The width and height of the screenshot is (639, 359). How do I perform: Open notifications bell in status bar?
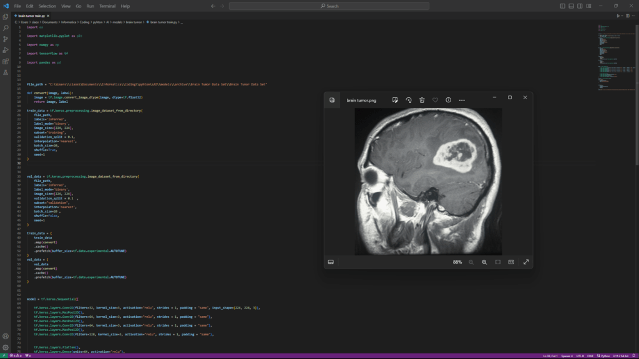(x=634, y=356)
